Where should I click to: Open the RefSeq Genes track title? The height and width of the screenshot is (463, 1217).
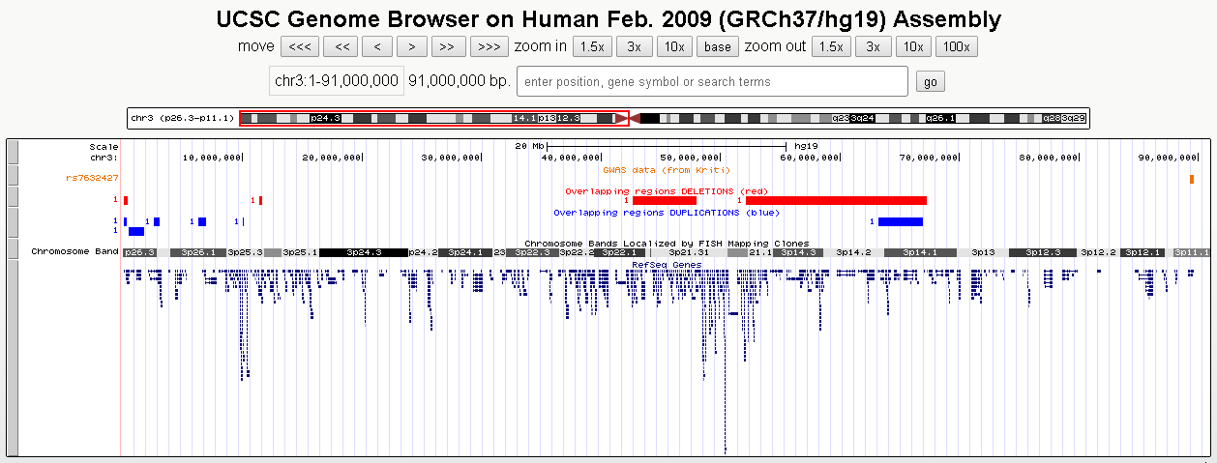[x=666, y=264]
